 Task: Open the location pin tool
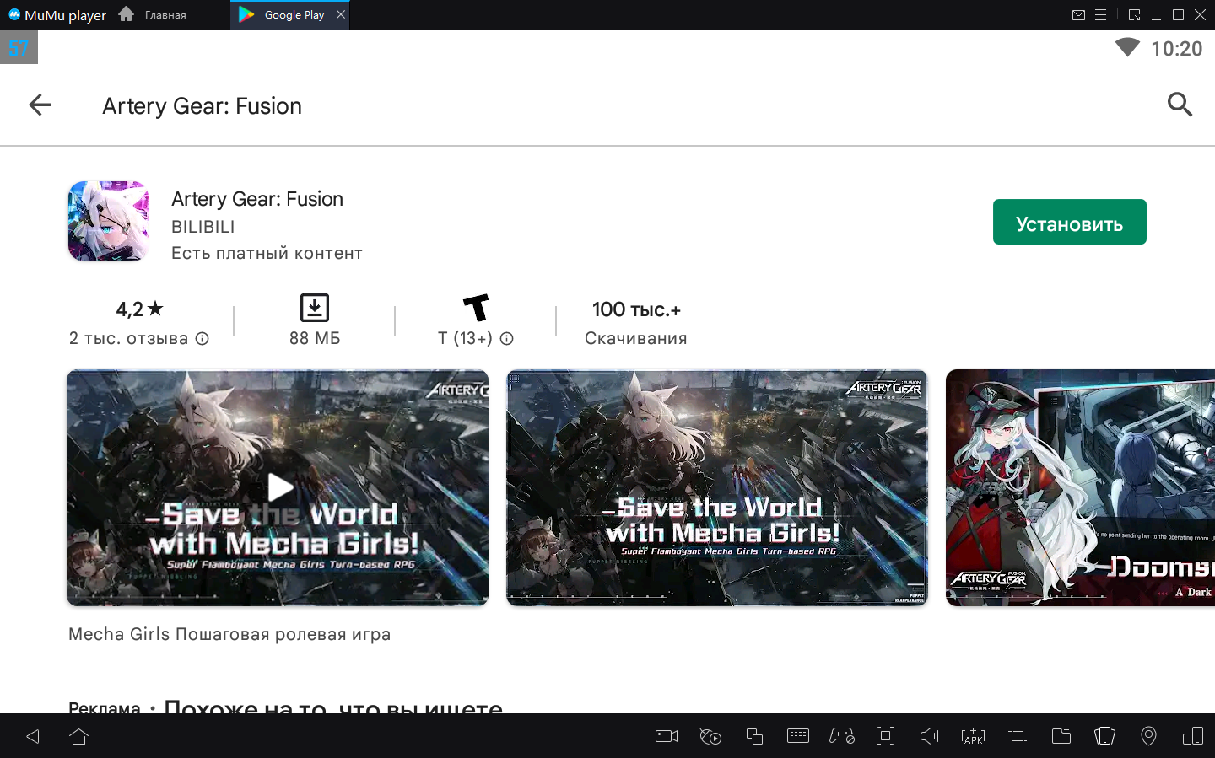1148,736
